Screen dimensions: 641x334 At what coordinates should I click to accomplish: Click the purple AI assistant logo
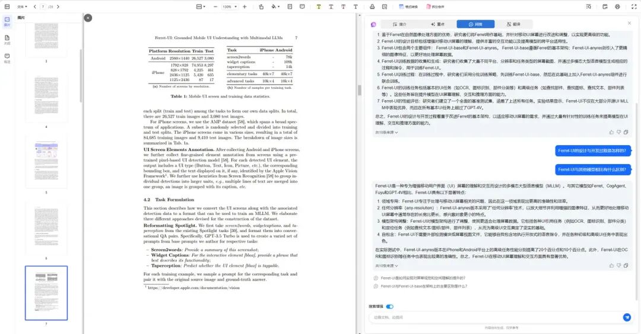pos(373,24)
